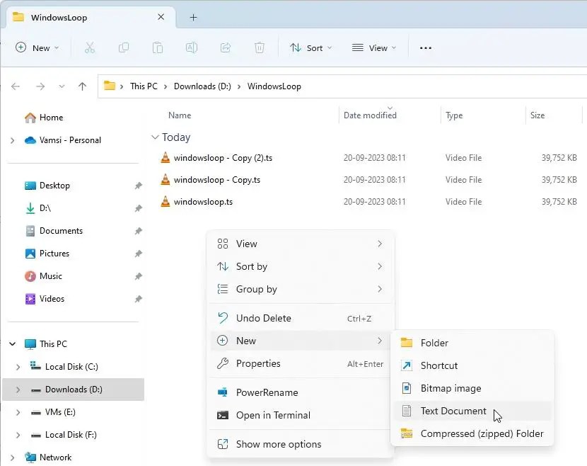Image resolution: width=587 pixels, height=466 pixels.
Task: Select Text Document from New submenu
Action: coord(453,411)
